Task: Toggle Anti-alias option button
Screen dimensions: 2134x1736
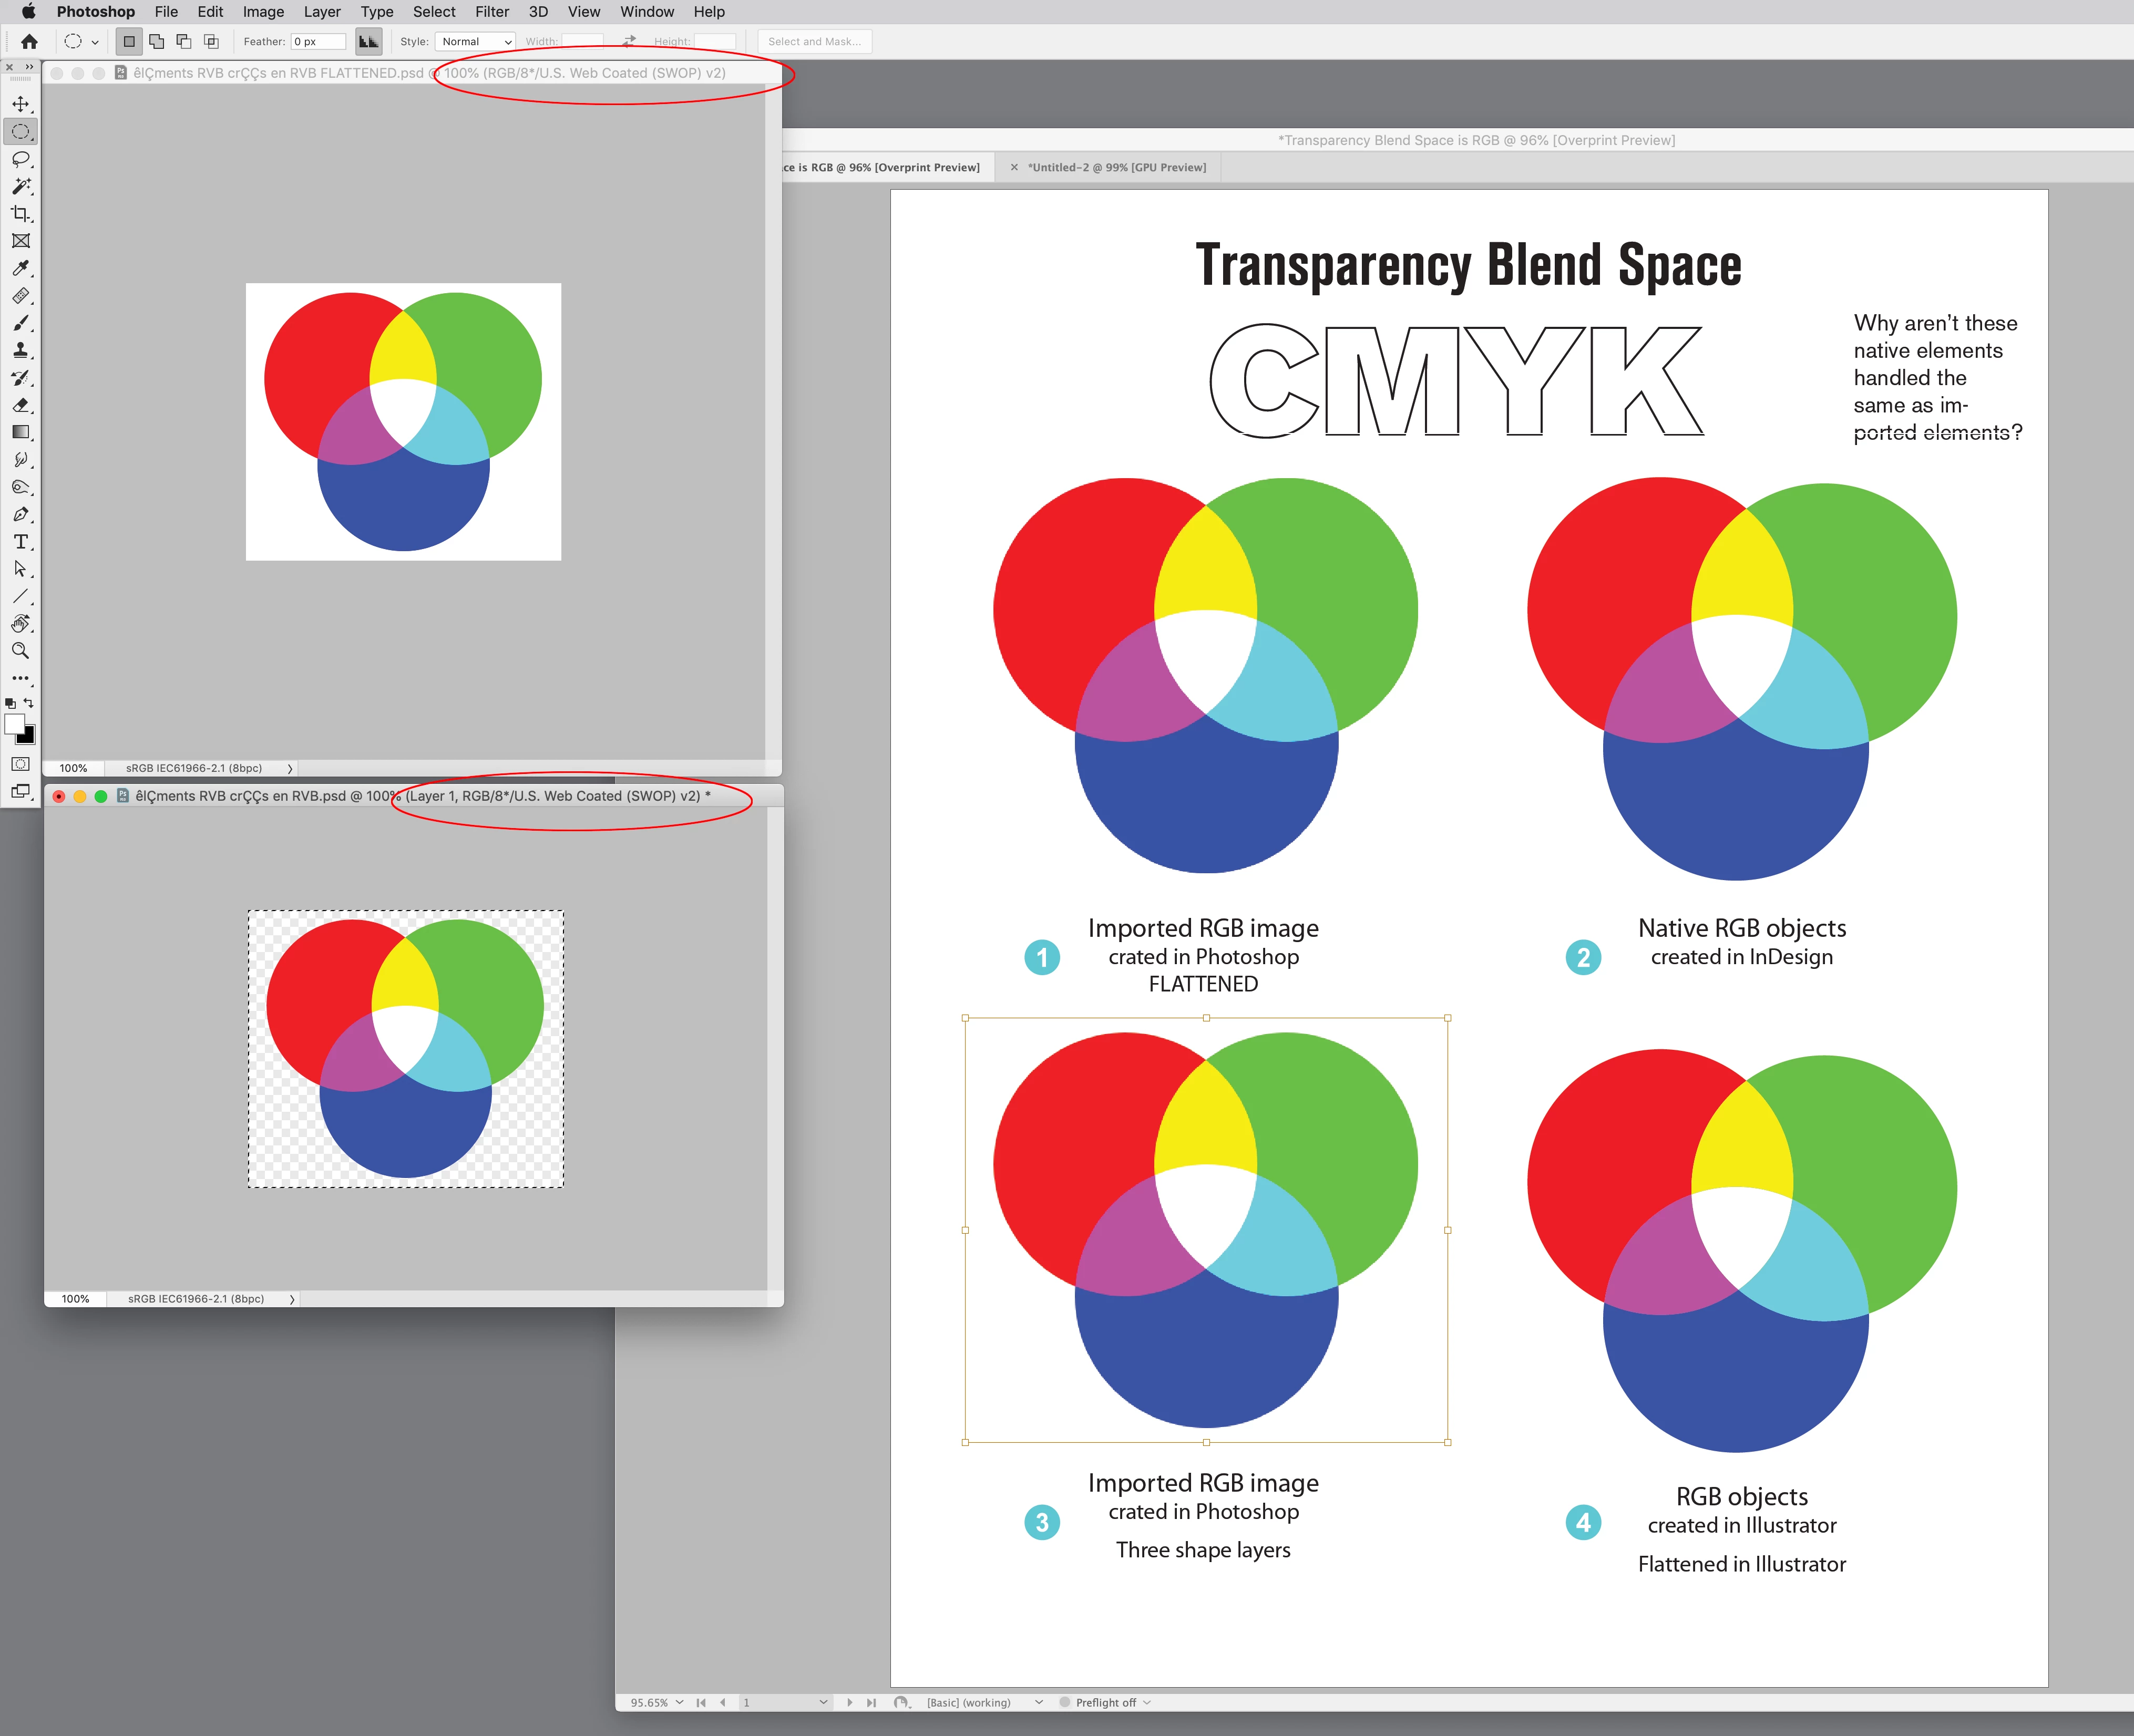Action: 368,42
